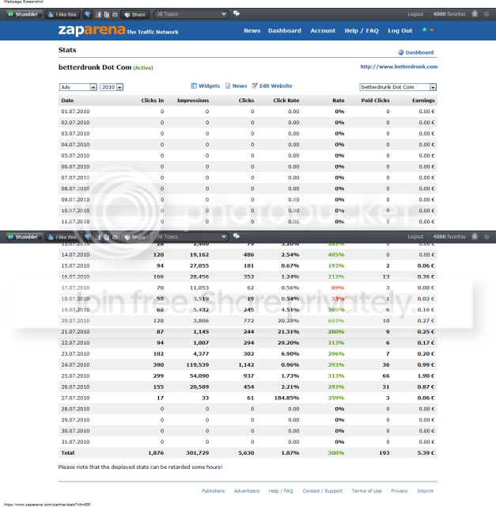Click the Edit Website link
This screenshot has height=507, width=496.
pyautogui.click(x=272, y=86)
